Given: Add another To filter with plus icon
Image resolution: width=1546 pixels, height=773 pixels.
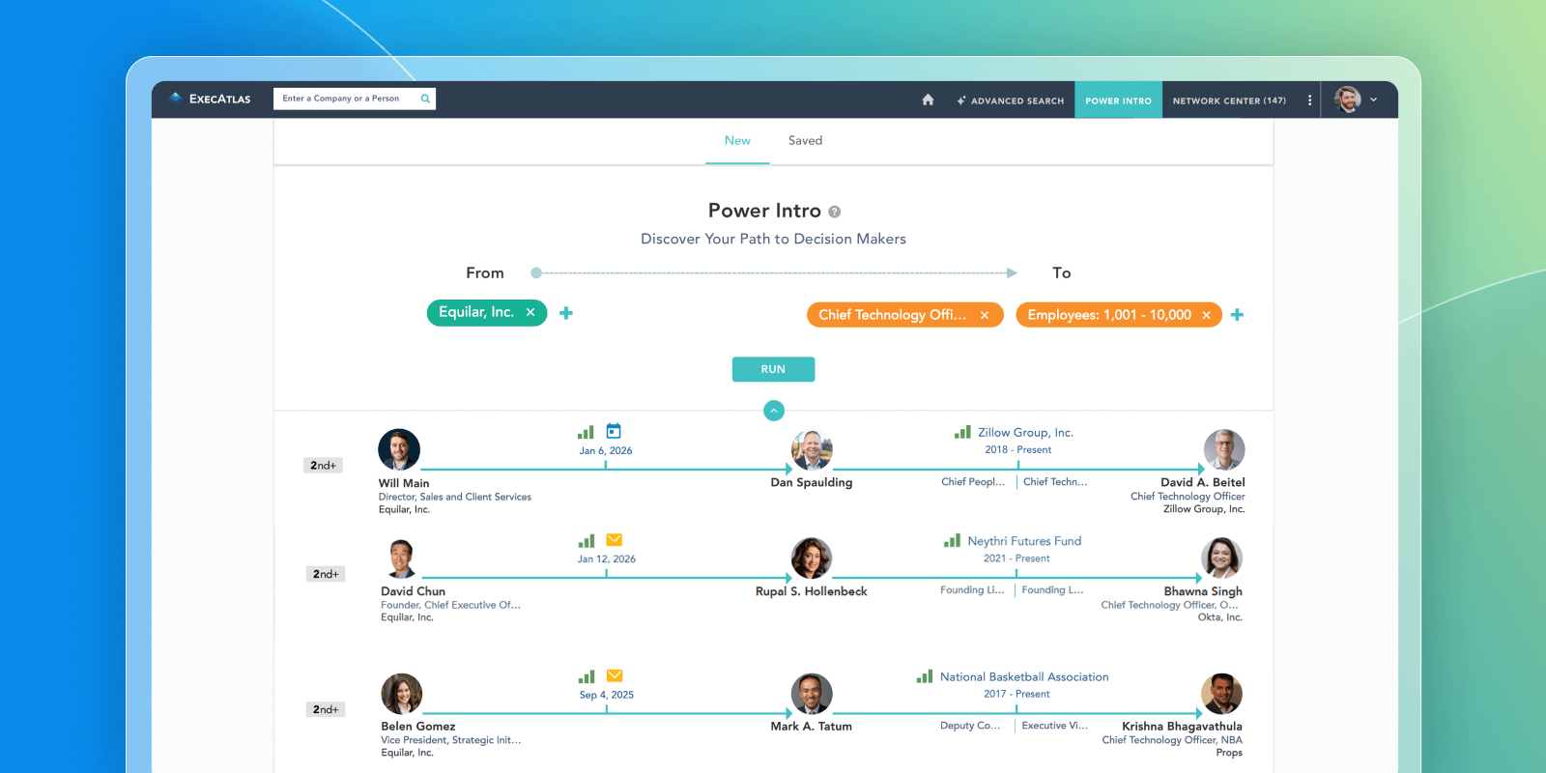Looking at the screenshot, I should click(x=1237, y=315).
